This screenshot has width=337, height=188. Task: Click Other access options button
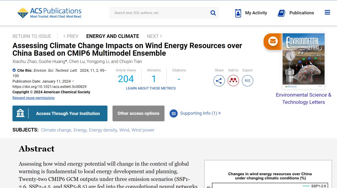tap(139, 113)
